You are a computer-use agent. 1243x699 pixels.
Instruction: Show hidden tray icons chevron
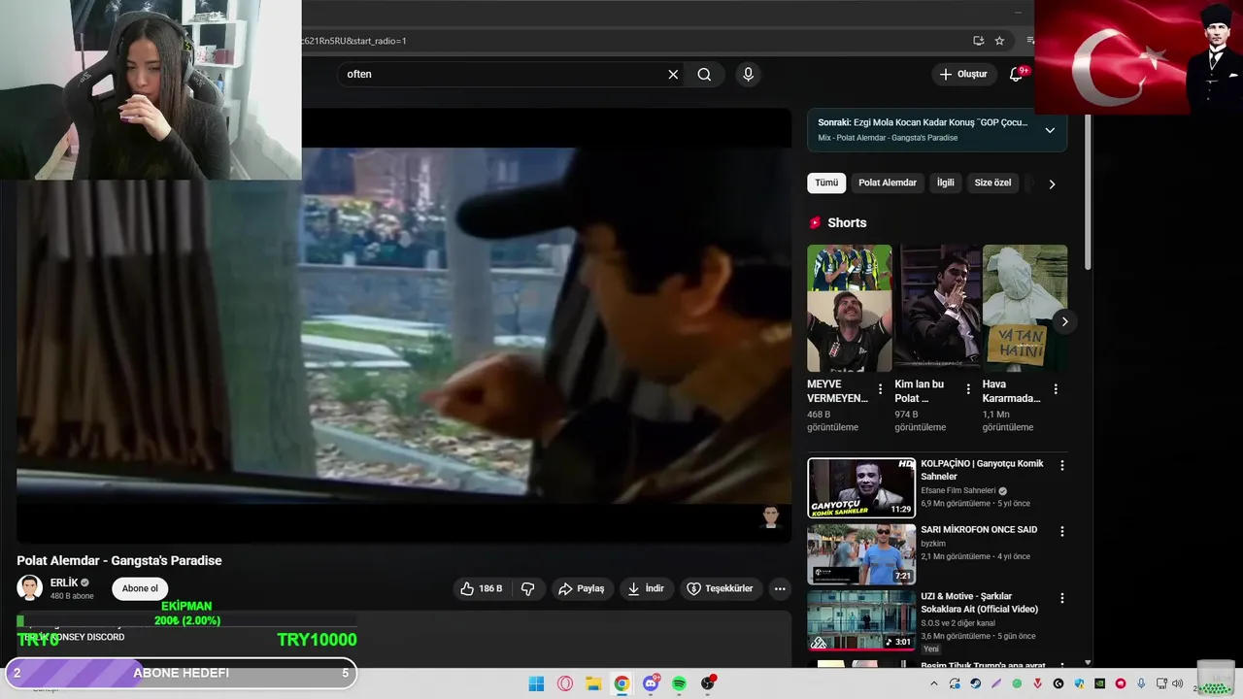point(934,683)
